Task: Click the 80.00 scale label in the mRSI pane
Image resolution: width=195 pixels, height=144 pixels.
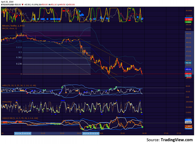Action: (x=188, y=86)
